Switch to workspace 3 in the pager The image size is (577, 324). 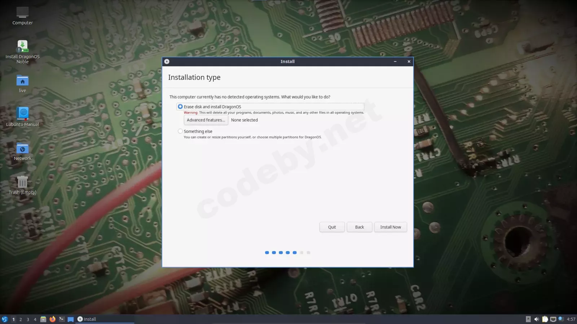coord(28,319)
